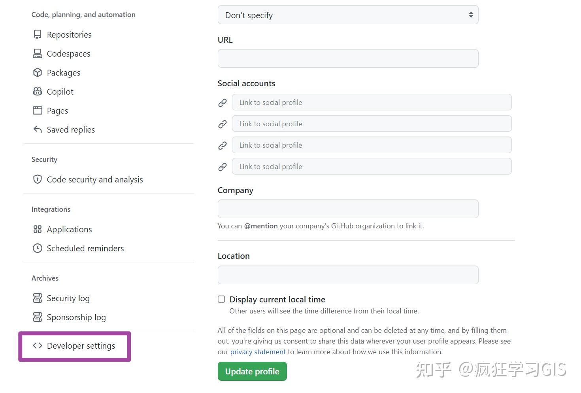The width and height of the screenshot is (581, 393).
Task: Open Security log in the sidebar
Action: (x=68, y=298)
